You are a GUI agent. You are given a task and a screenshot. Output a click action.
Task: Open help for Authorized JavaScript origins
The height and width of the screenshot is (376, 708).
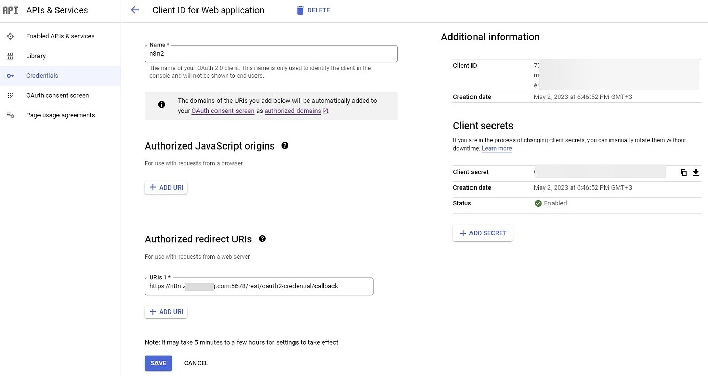coord(285,145)
